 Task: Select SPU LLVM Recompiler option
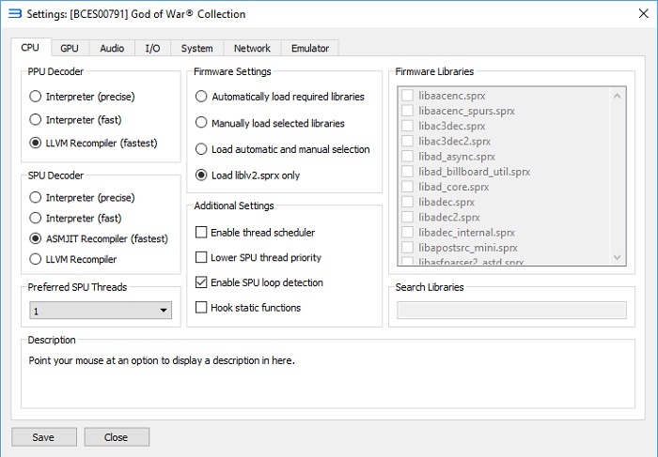[36, 258]
